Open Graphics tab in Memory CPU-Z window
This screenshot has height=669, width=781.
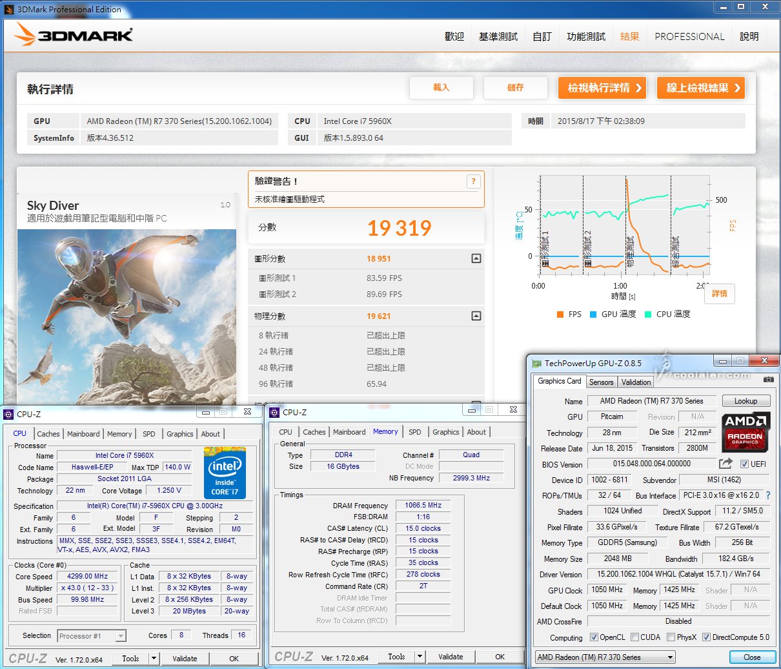pos(446,432)
